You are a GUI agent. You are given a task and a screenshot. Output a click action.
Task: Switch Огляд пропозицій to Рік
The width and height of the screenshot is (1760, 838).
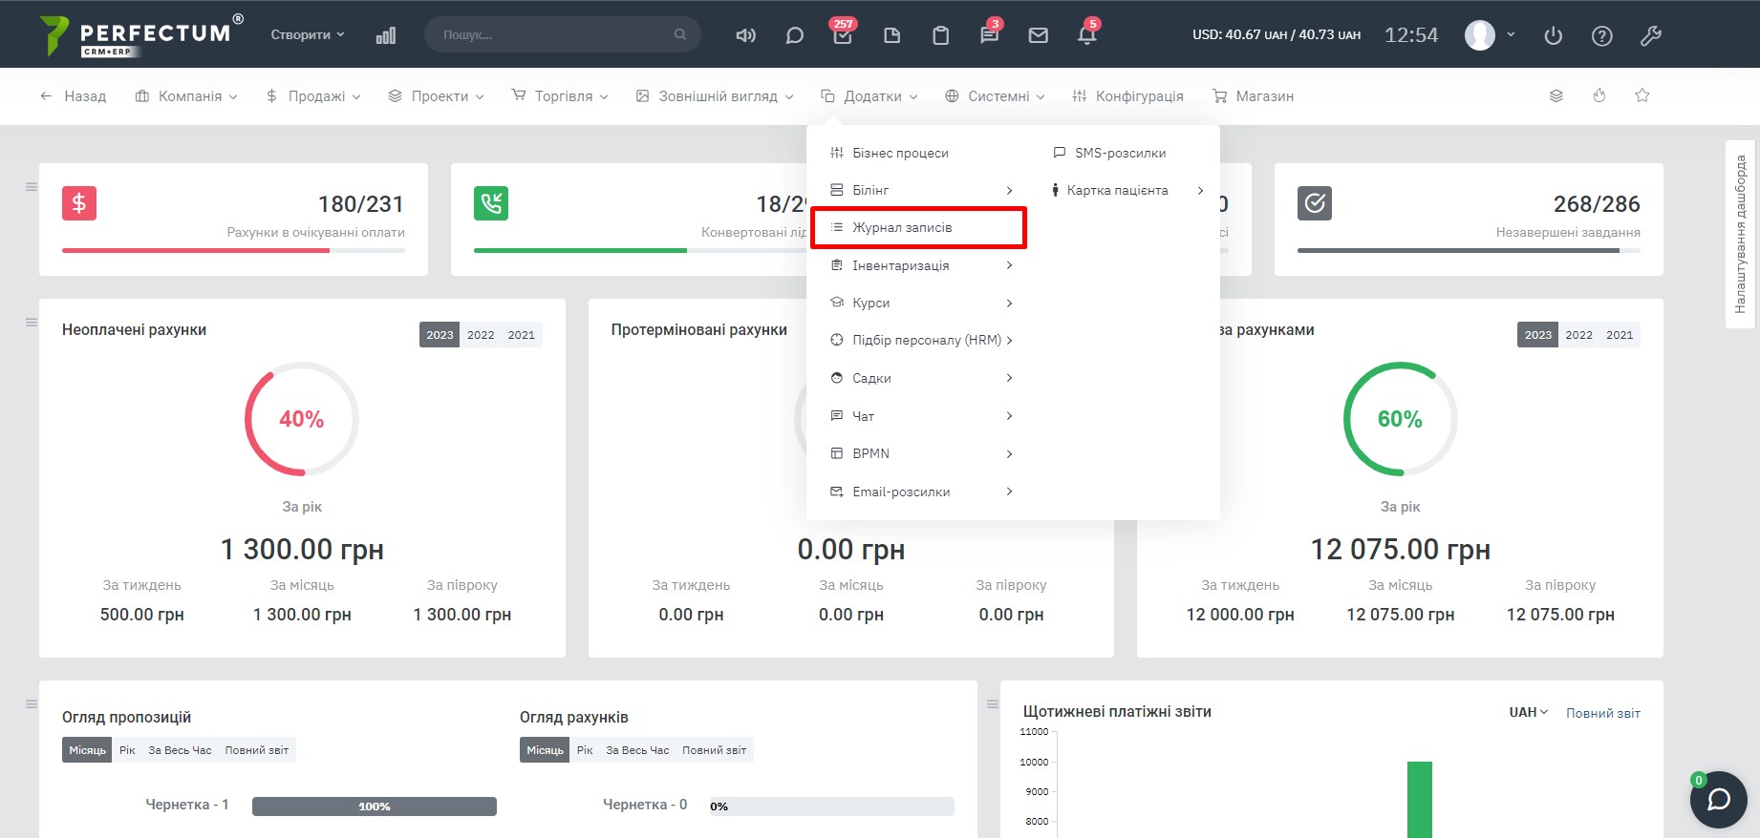click(127, 750)
